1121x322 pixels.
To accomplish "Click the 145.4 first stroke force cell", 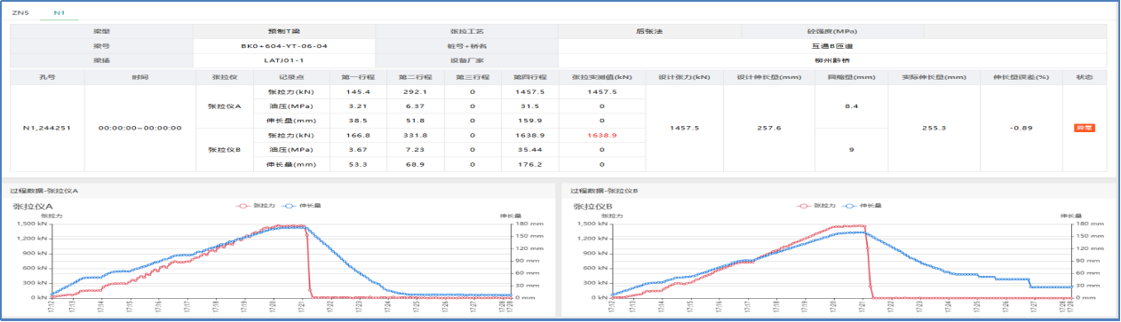I will [359, 91].
